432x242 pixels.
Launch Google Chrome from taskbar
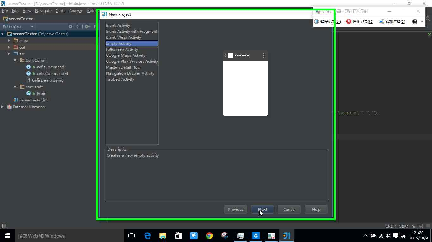tap(209, 236)
